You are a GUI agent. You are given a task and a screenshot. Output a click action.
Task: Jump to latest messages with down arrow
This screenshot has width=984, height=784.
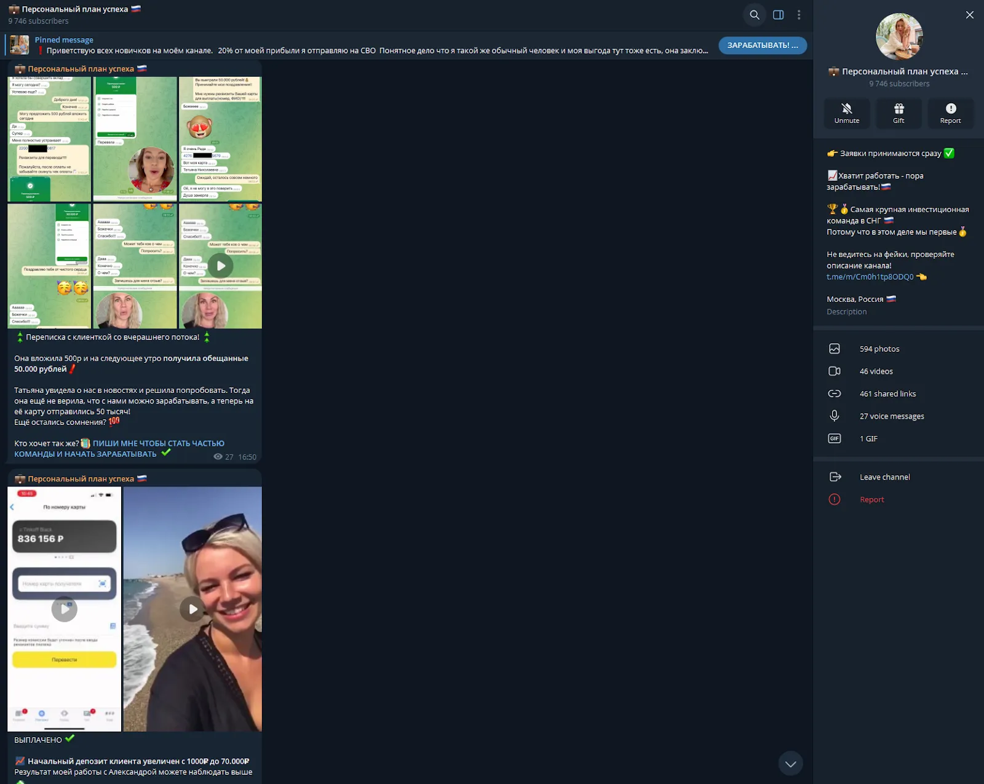tap(790, 764)
